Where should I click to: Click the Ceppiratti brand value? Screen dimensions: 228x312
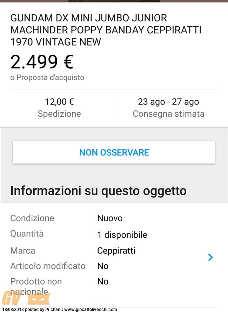116,251
